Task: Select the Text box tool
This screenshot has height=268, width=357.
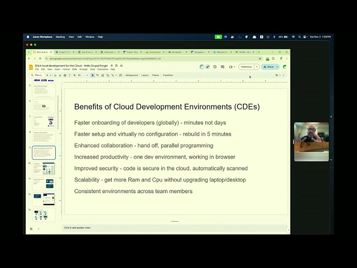Action: tap(98, 75)
